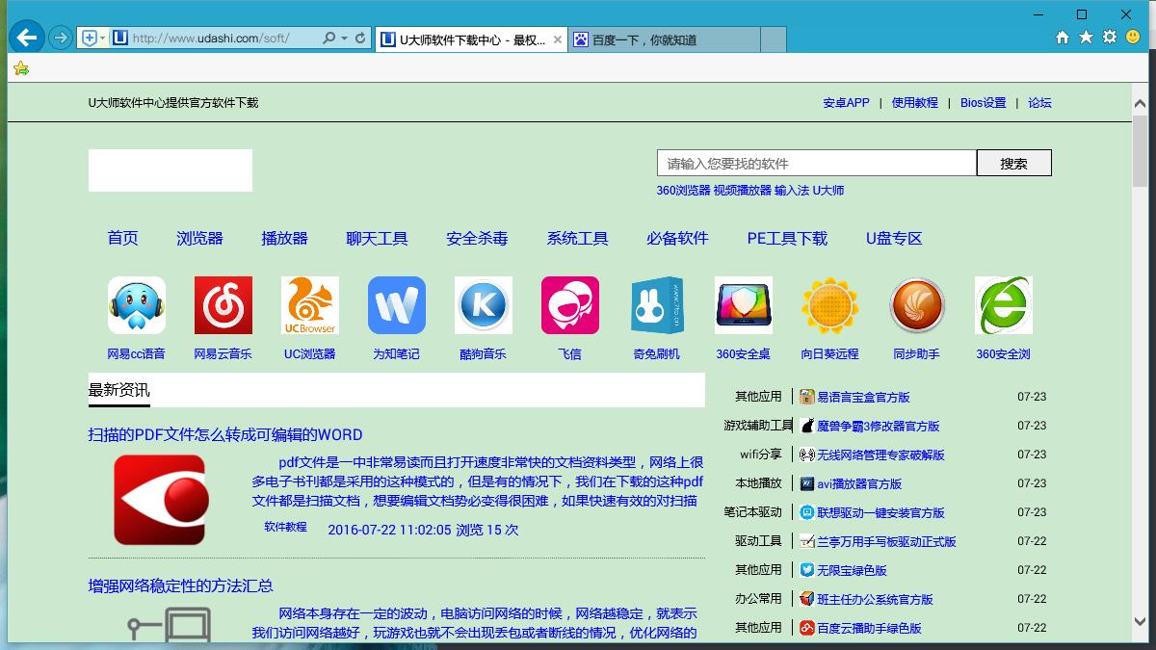Open the 扫描的PDF文件 article headline link

225,434
